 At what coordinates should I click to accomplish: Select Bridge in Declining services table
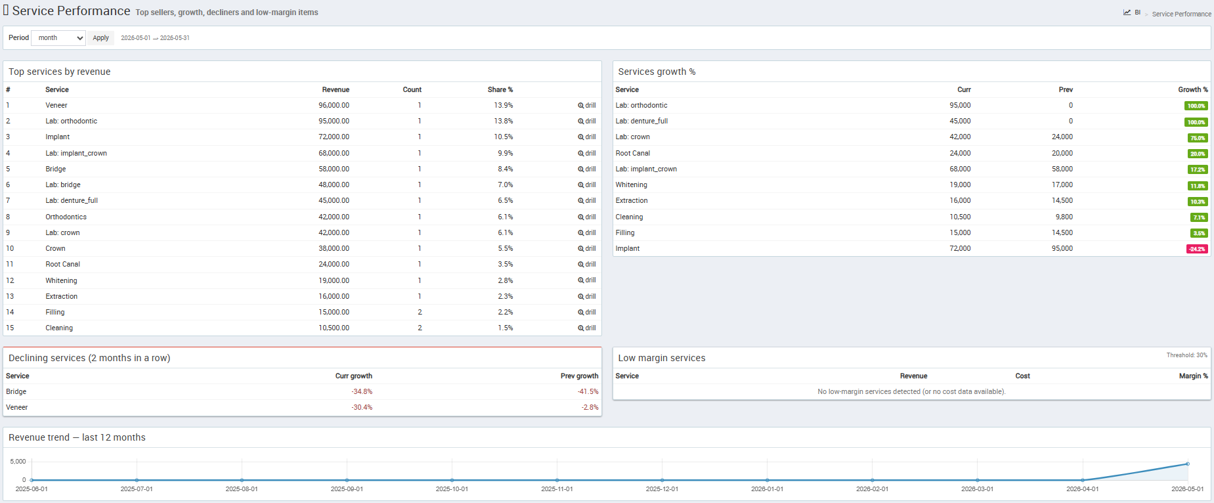16,391
